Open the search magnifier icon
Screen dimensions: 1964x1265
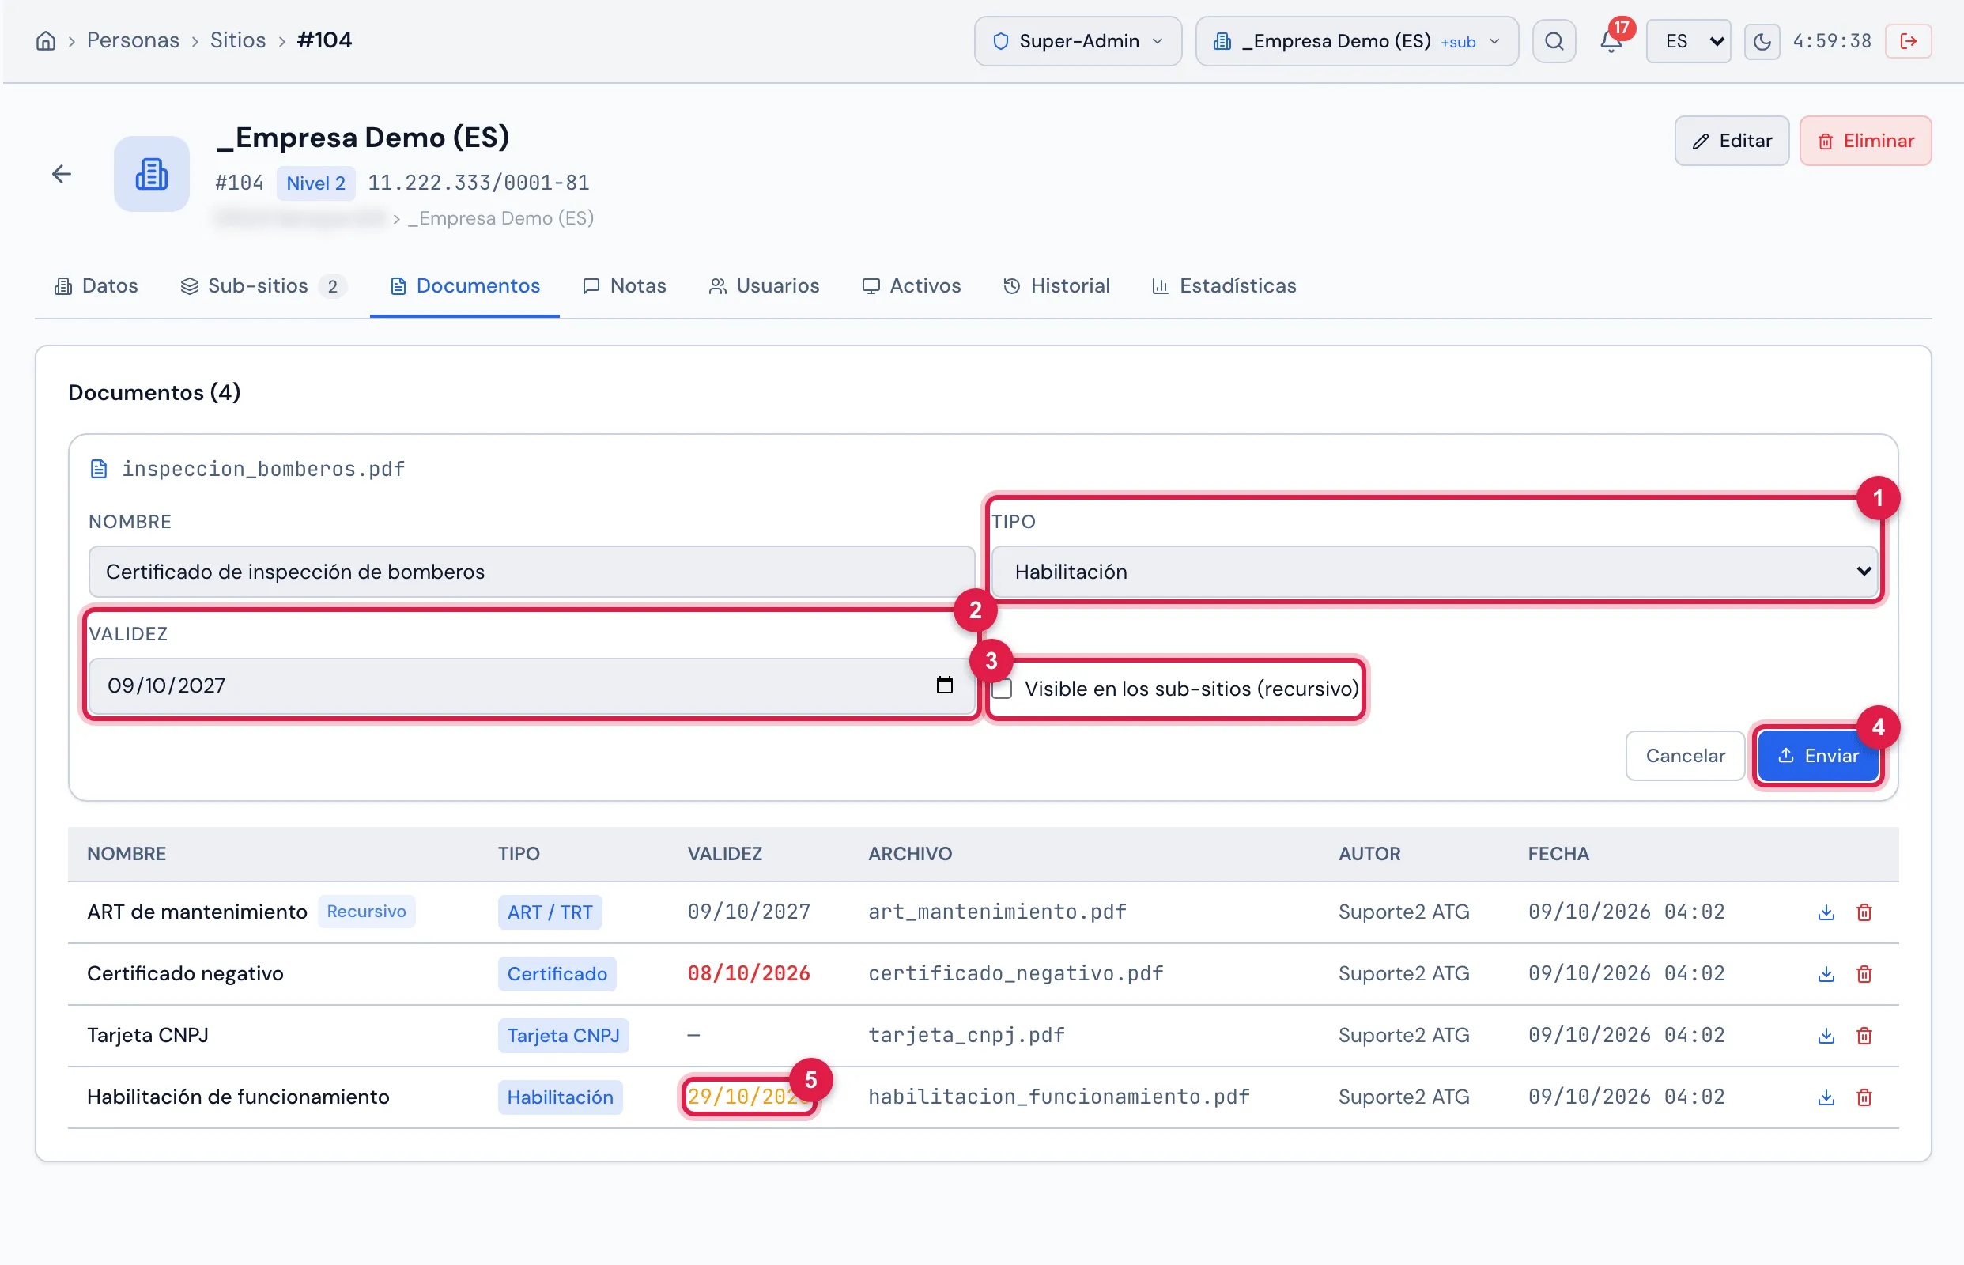point(1554,41)
